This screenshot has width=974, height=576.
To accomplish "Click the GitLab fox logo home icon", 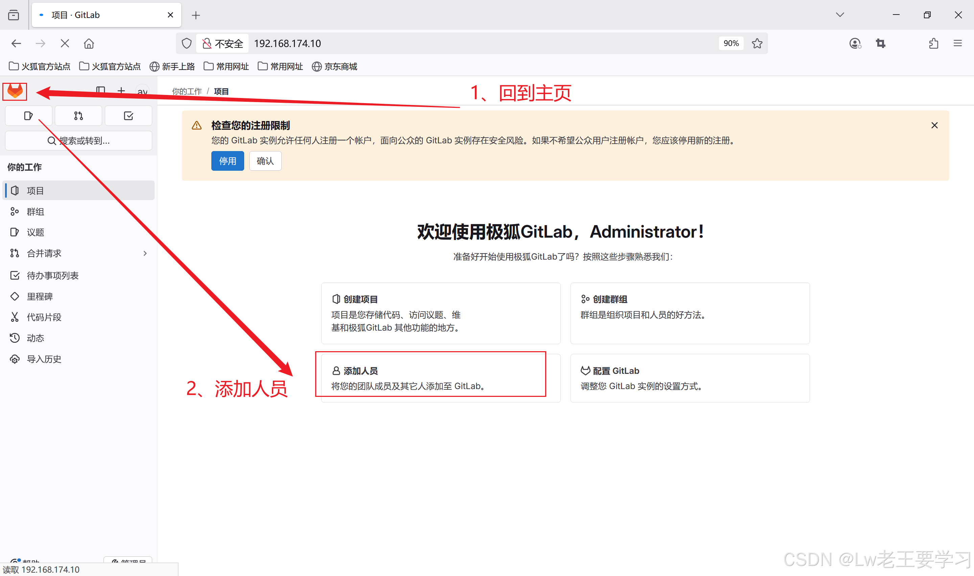I will click(x=15, y=91).
